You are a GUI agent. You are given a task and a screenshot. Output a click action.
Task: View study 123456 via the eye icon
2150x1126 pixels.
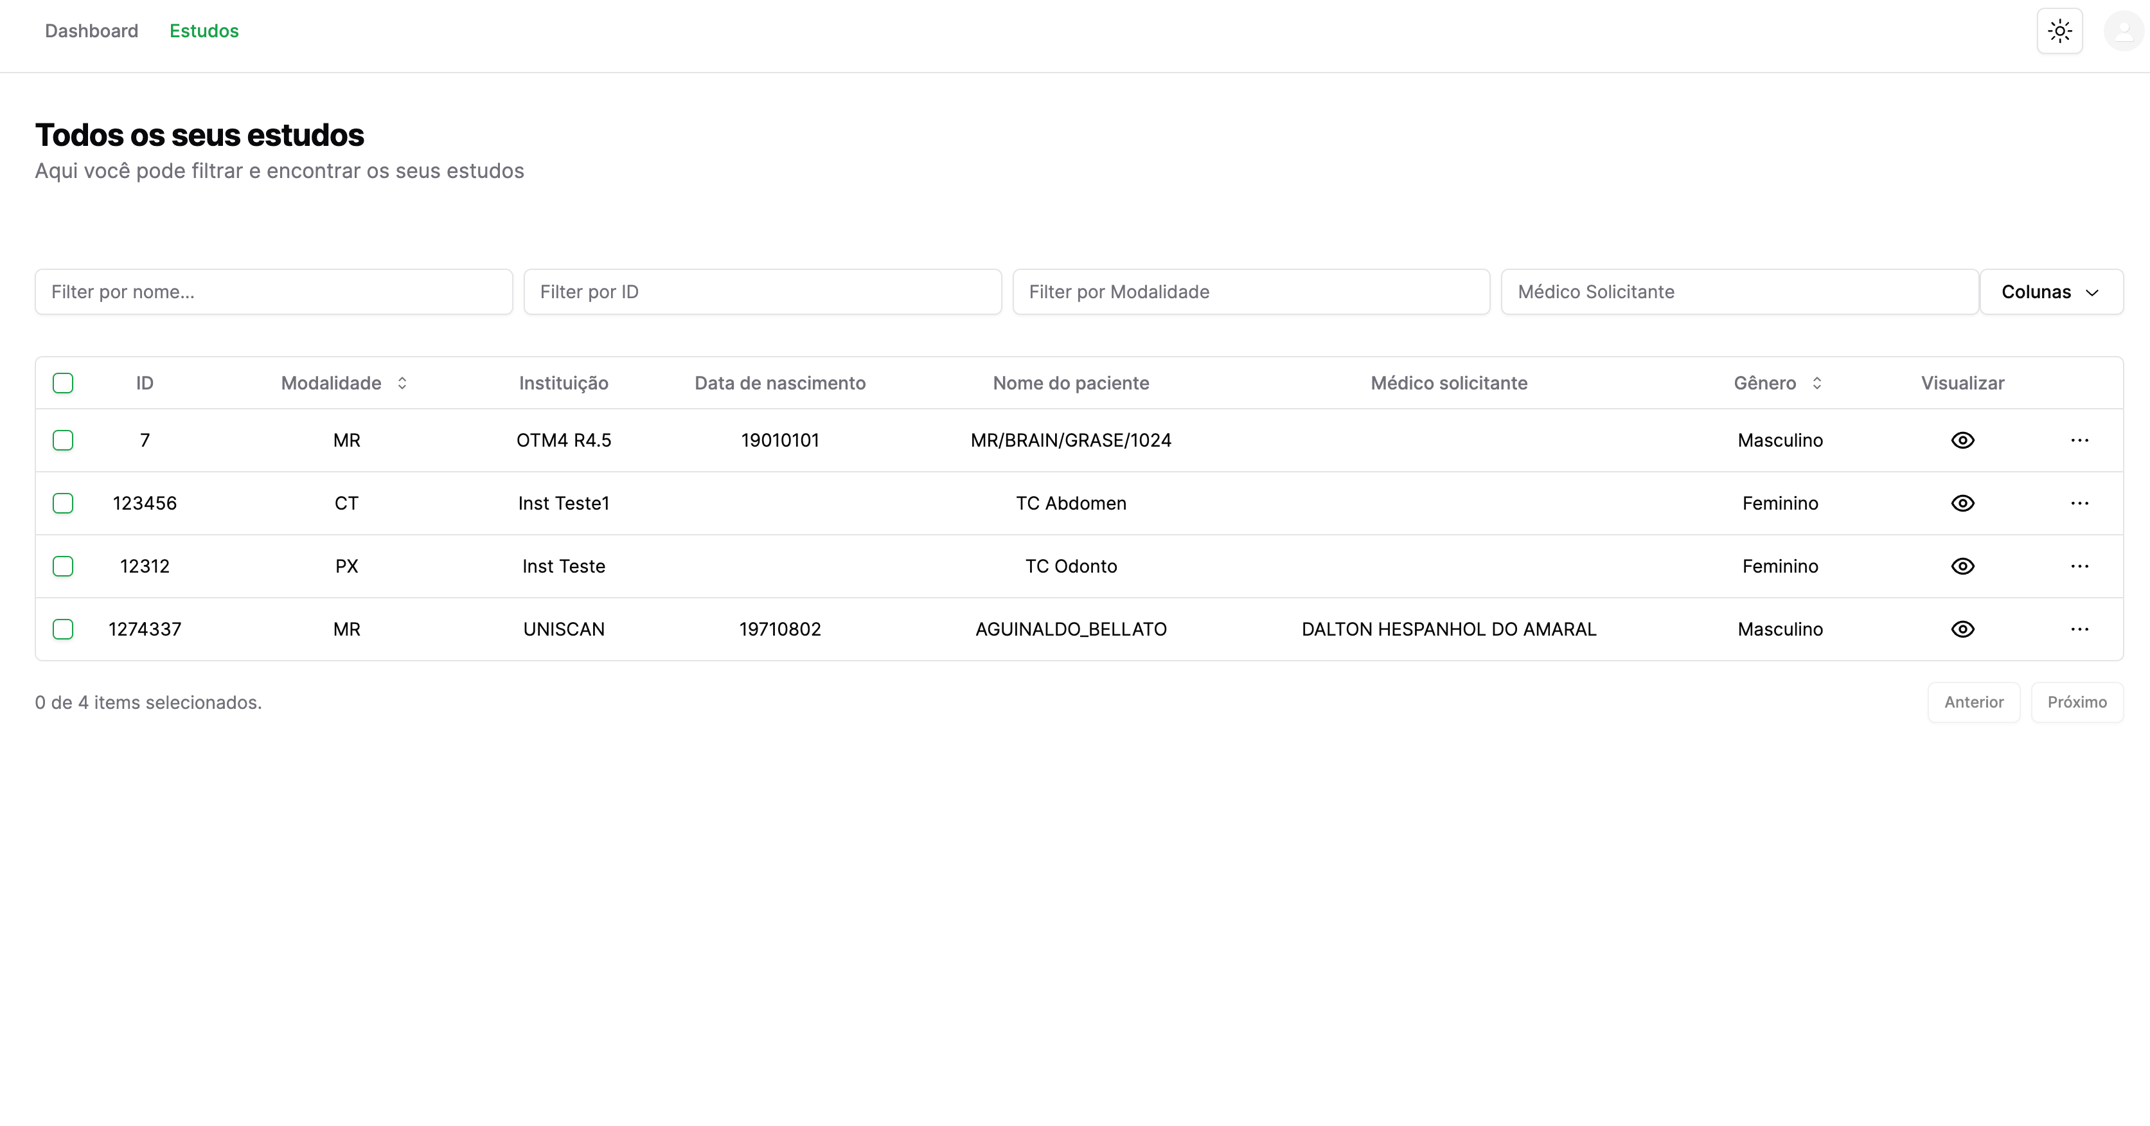pyautogui.click(x=1962, y=503)
